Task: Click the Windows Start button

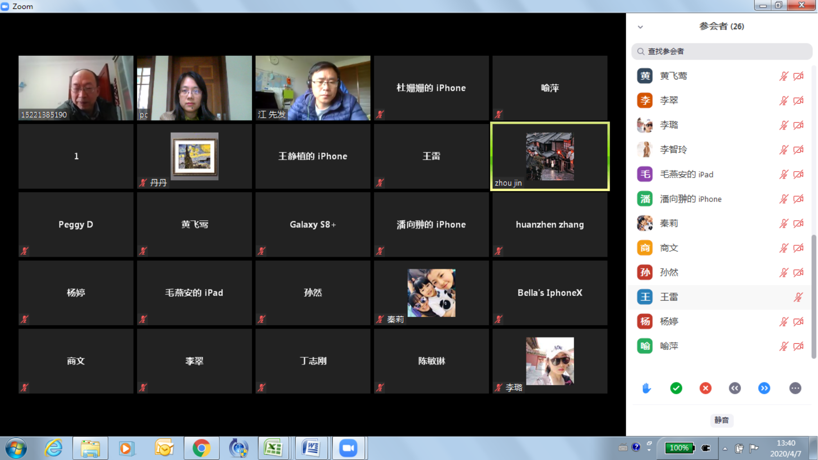Action: [x=16, y=448]
